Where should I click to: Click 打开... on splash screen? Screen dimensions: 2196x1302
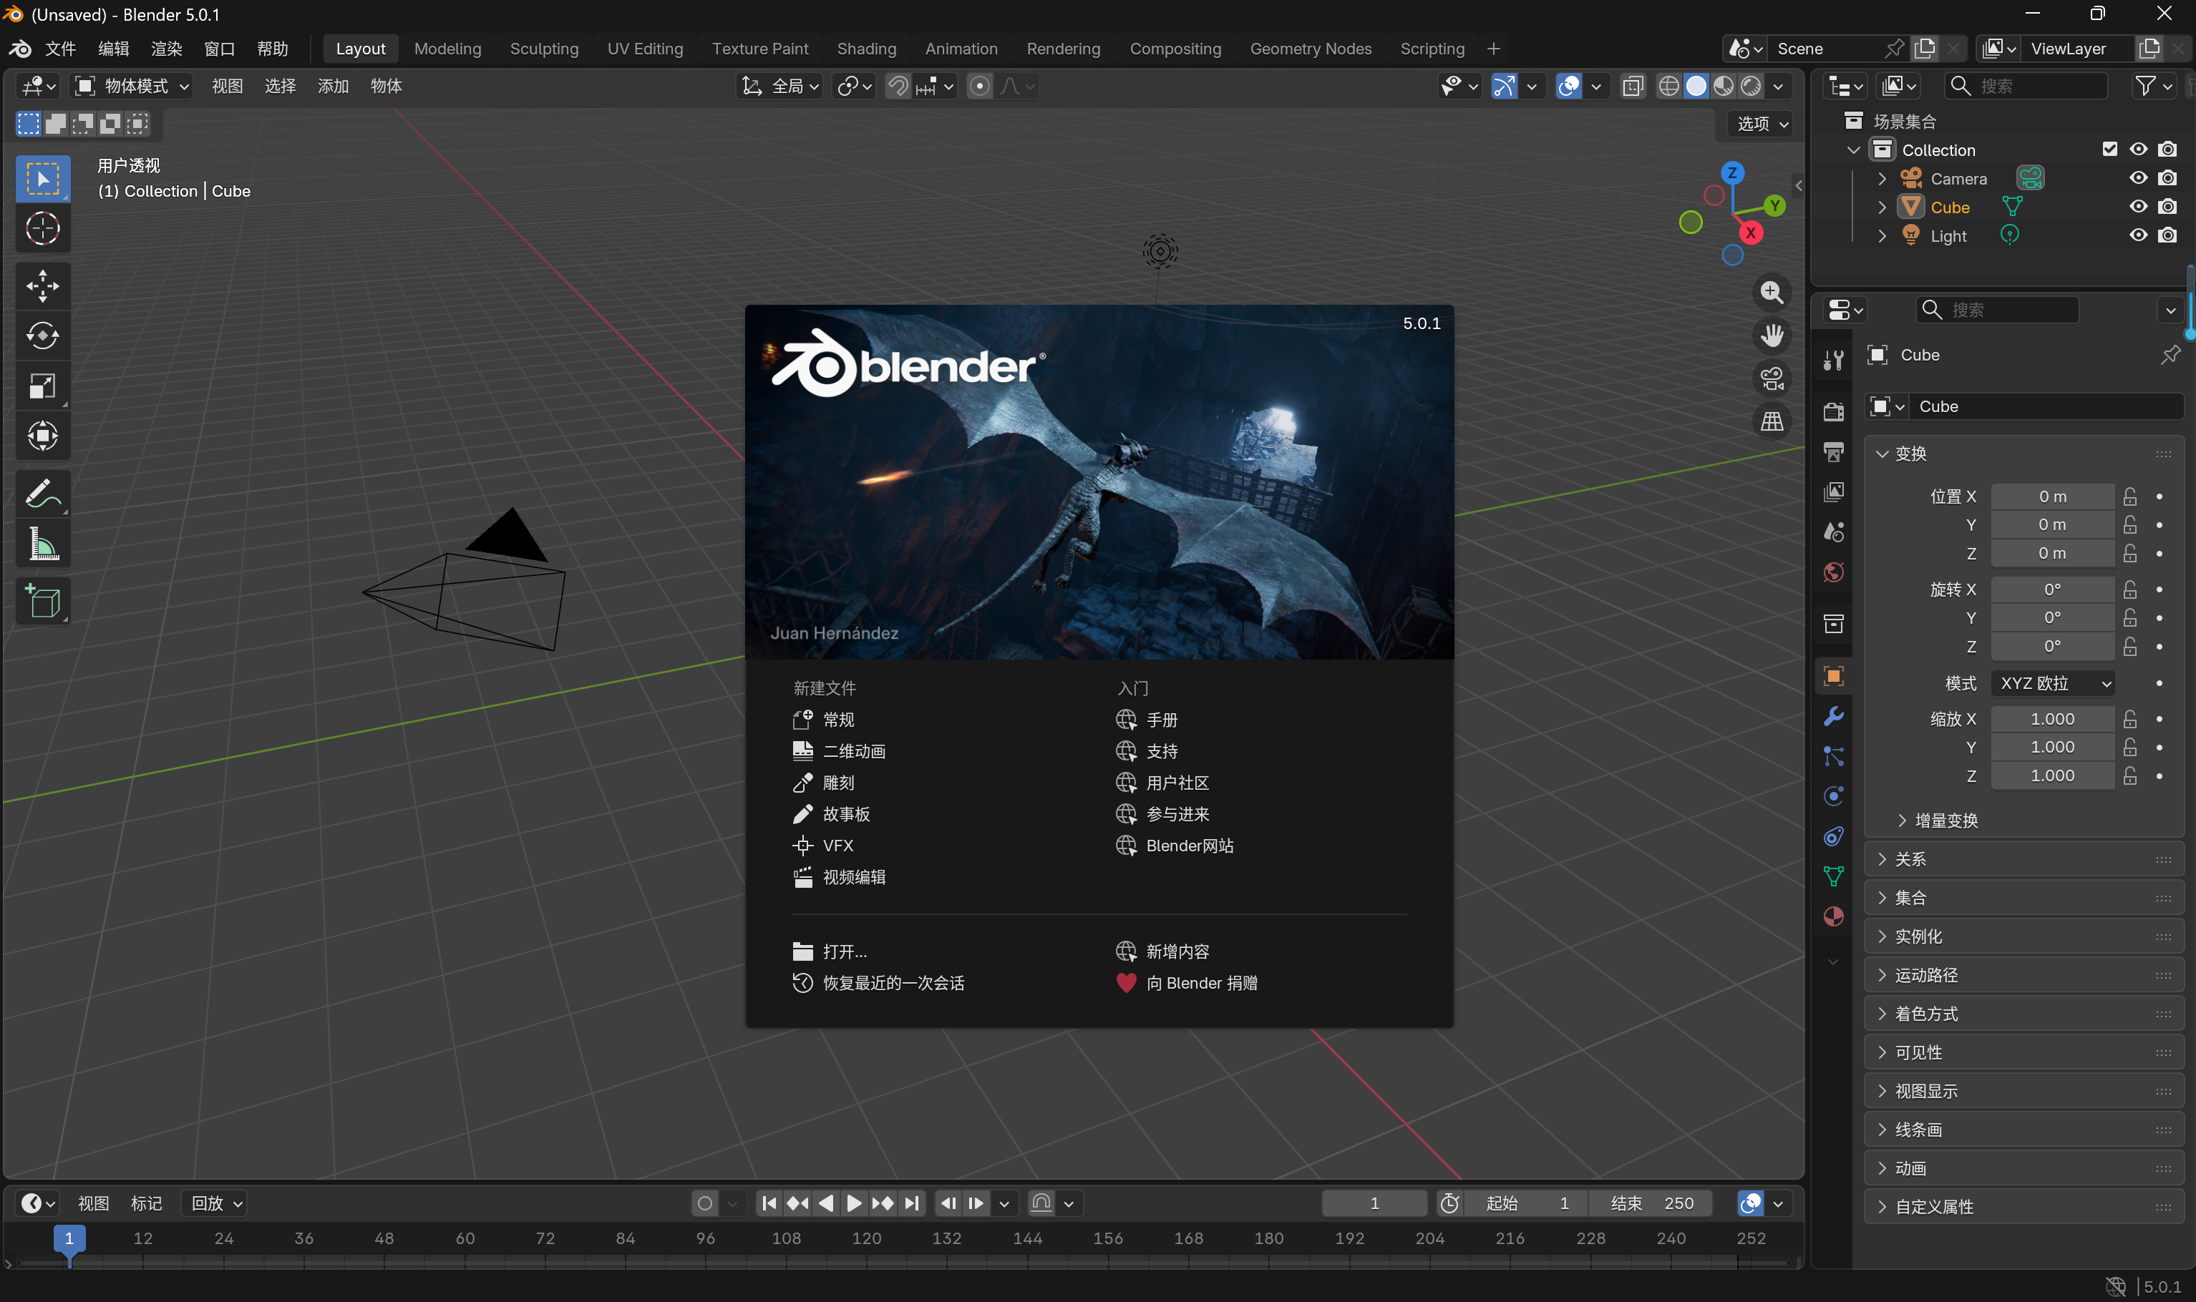[x=830, y=952]
